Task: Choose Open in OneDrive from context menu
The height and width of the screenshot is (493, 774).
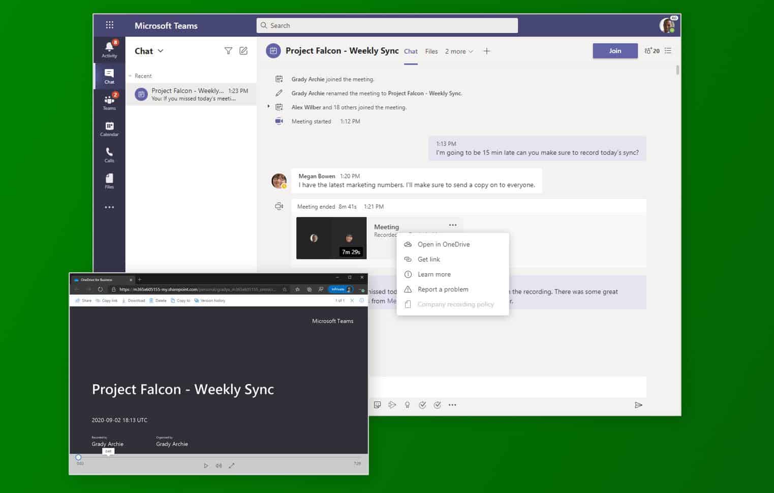Action: pos(452,244)
